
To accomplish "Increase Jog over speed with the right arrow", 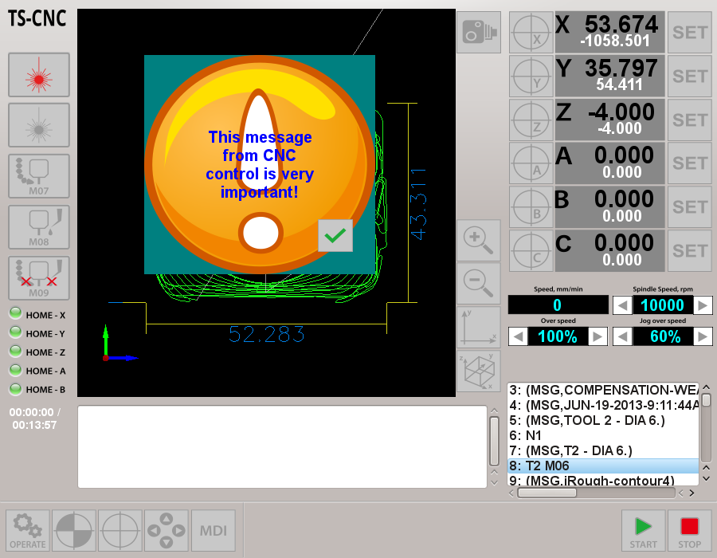I will [x=703, y=336].
